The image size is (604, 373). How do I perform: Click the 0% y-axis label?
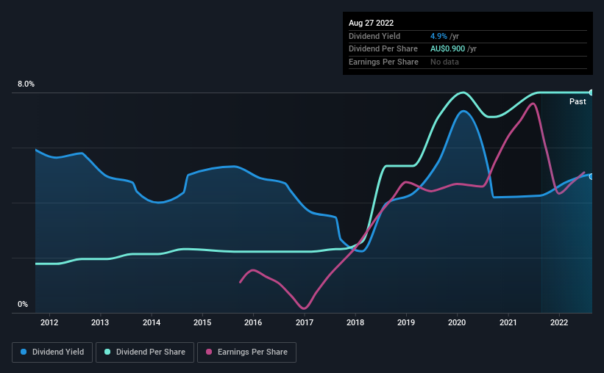[x=23, y=304]
